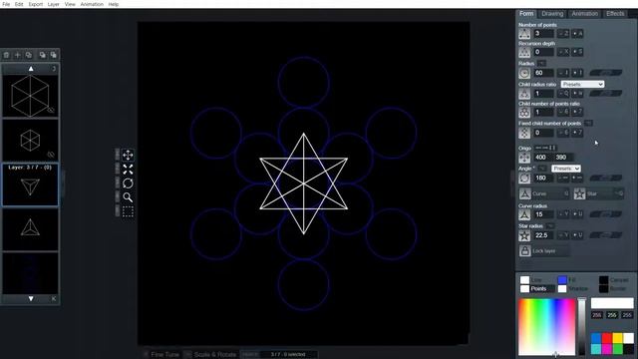638x359 pixels.
Task: Click the Curve radius icon
Action: pos(524,214)
